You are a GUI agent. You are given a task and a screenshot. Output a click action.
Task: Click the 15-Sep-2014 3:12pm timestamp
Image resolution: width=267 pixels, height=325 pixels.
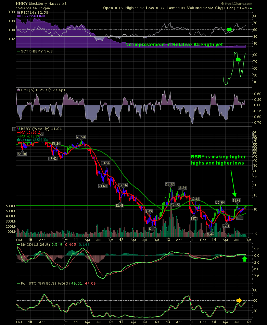(x=33, y=8)
